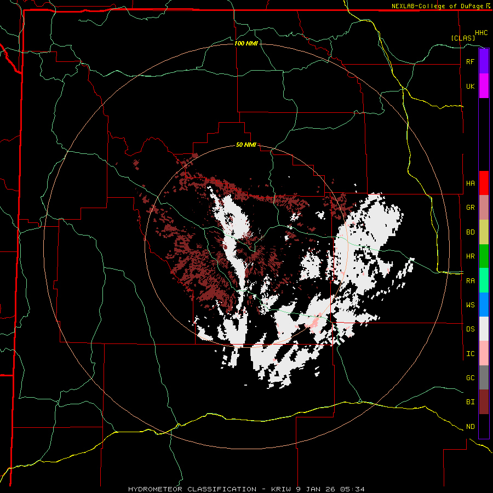This screenshot has height=493, width=493.
Task: Click the 'NEXLAB-College of DuPage' header text
Action: pyautogui.click(x=438, y=6)
